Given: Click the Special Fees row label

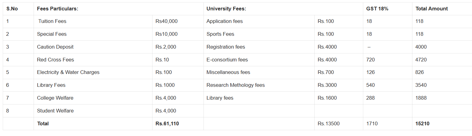Looking at the screenshot, I should click(x=52, y=34).
